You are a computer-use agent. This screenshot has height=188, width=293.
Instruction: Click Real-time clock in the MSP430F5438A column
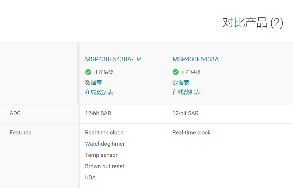click(x=192, y=133)
